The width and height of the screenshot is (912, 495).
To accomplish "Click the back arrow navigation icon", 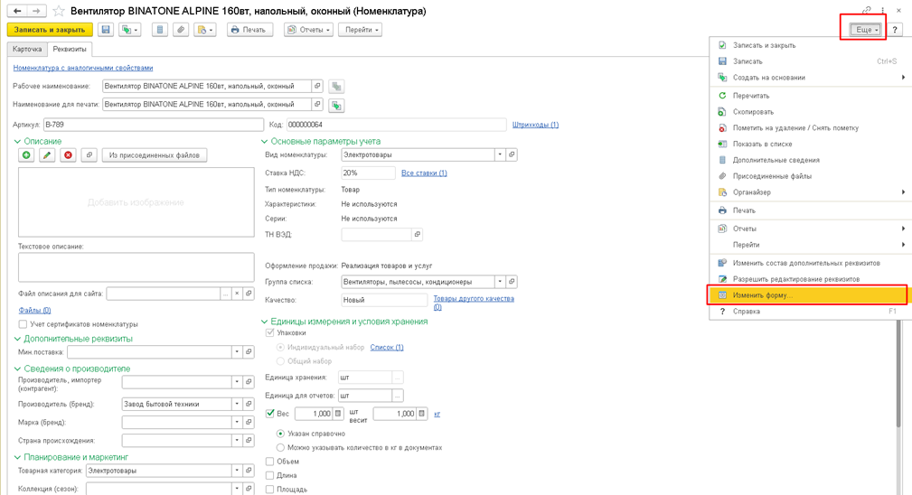I will pyautogui.click(x=17, y=11).
